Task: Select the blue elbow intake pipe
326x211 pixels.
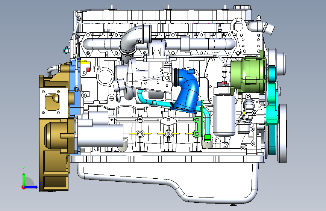Action: click(187, 91)
